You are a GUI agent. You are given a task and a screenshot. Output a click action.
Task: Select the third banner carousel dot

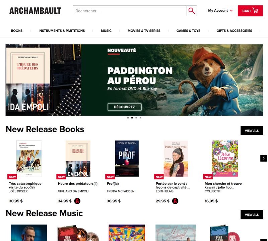pos(136,118)
